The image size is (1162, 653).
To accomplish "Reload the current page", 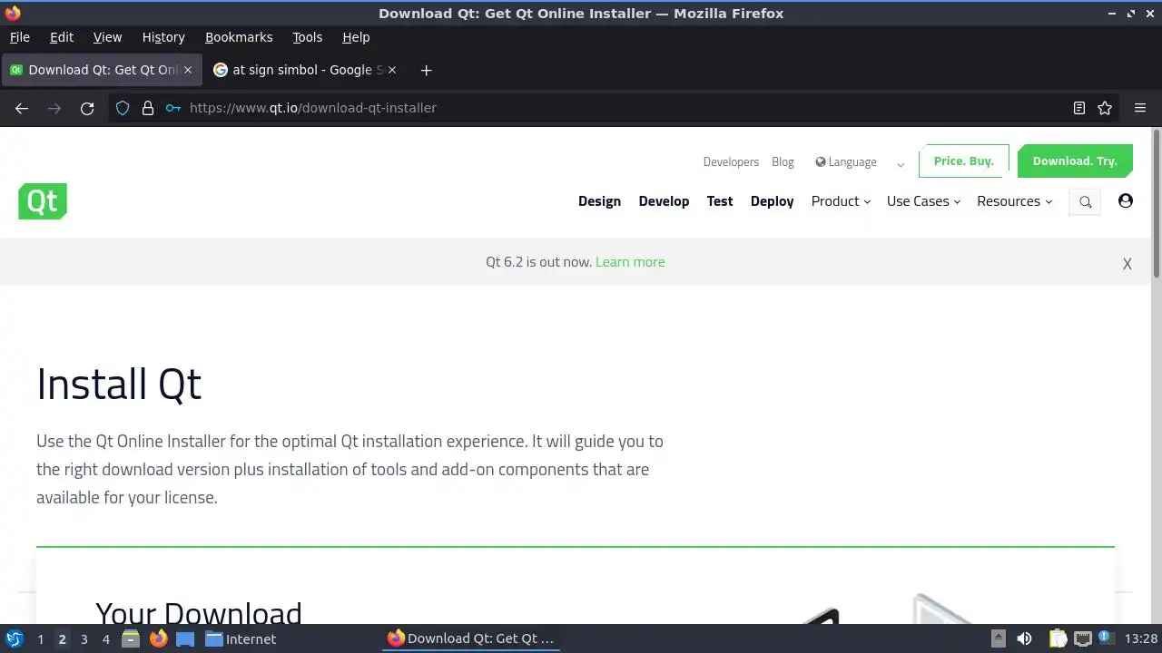I will coord(87,108).
